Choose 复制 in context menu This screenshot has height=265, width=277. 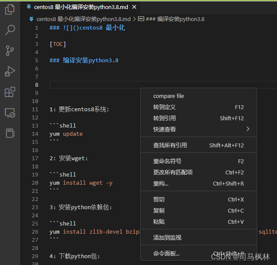click(199, 210)
